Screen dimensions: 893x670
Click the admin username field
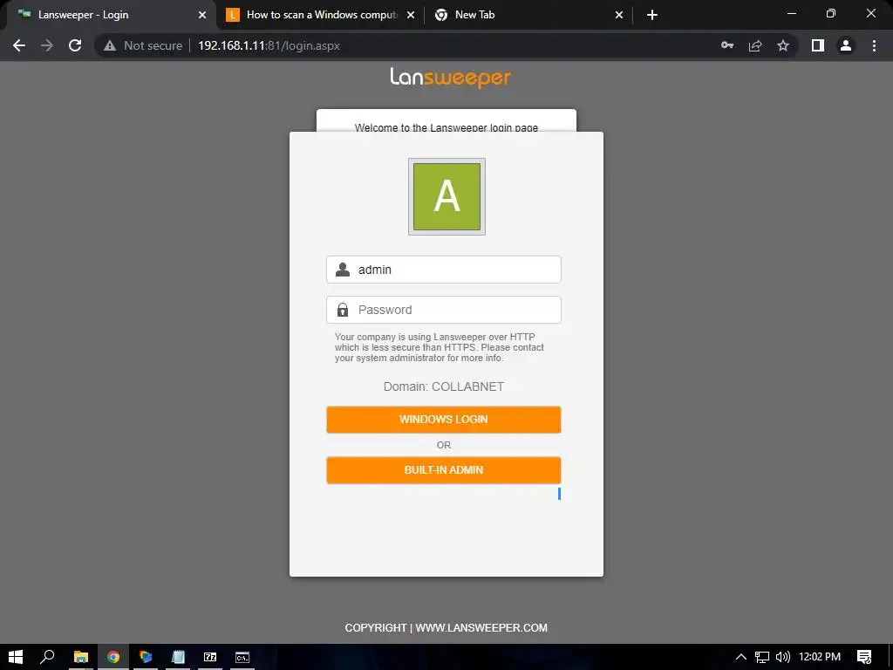[444, 270]
